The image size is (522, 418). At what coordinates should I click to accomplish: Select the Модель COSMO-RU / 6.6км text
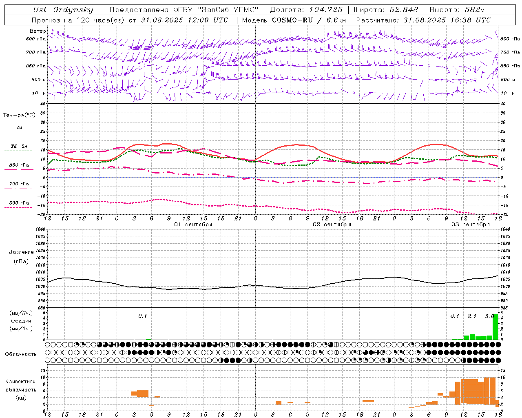pyautogui.click(x=294, y=20)
